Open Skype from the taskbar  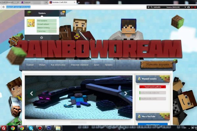[31, 128]
